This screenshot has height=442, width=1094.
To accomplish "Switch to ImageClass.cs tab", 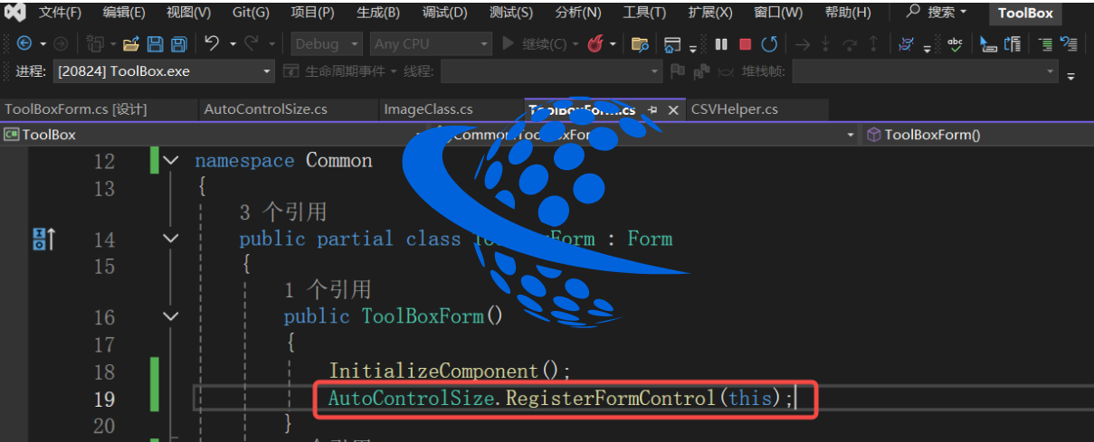I will pos(429,109).
